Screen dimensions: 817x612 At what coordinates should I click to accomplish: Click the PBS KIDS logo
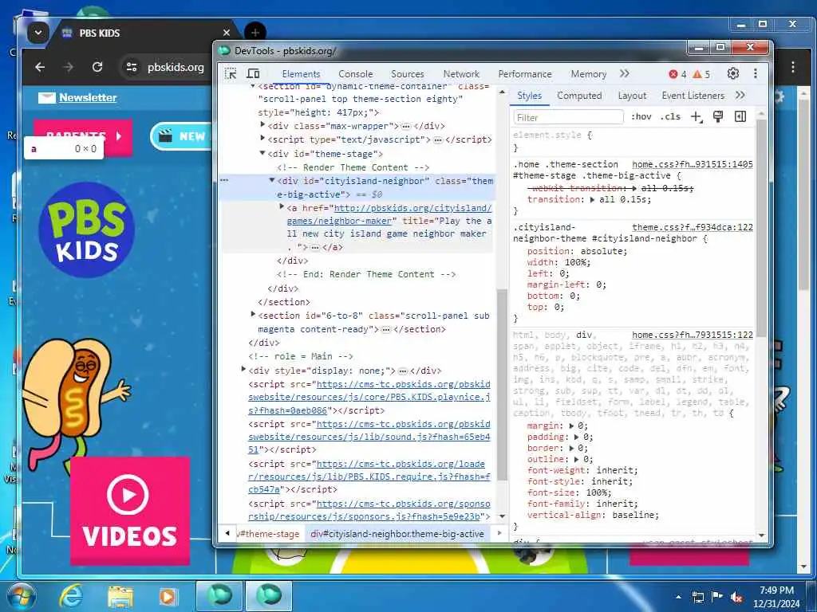point(87,229)
